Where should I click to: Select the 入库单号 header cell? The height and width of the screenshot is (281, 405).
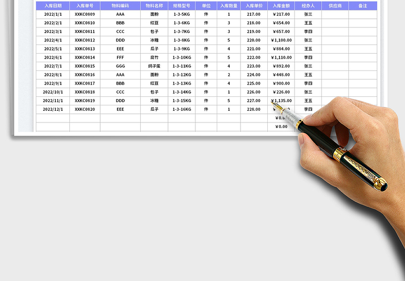click(85, 6)
